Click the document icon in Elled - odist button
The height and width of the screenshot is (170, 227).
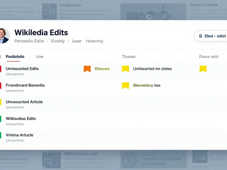point(200,36)
